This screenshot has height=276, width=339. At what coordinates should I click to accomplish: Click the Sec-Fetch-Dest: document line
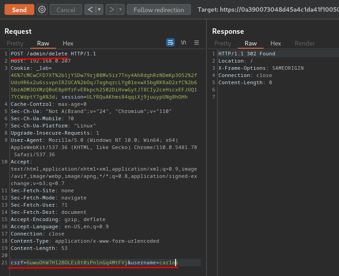49,212
